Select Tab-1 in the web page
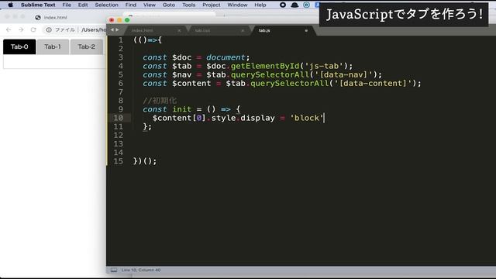Viewport: 496px width, 279px height. click(x=53, y=46)
